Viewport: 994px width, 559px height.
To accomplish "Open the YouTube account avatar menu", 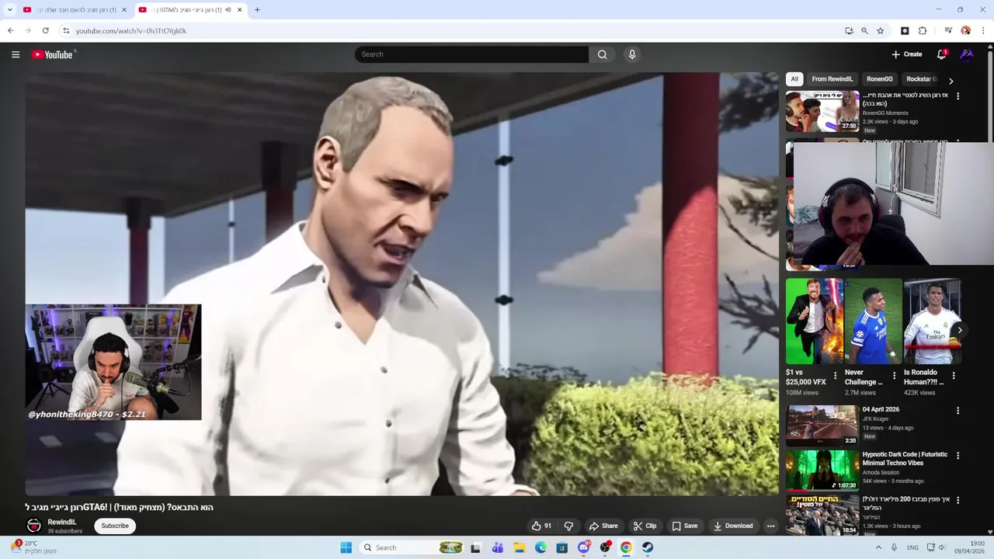I will pos(967,54).
